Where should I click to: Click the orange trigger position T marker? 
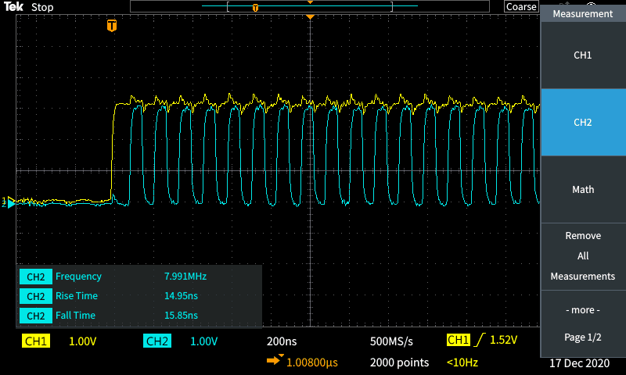[112, 26]
